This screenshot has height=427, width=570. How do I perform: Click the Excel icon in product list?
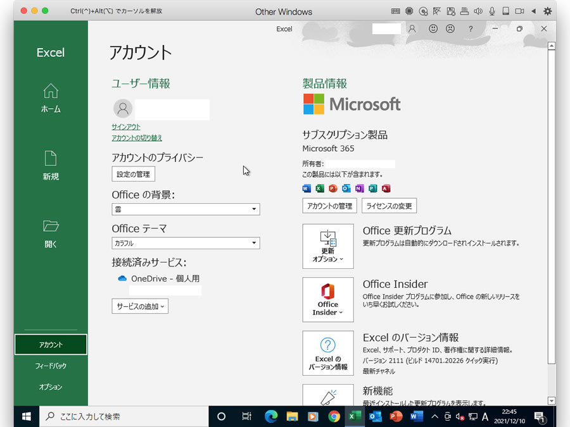click(x=320, y=188)
